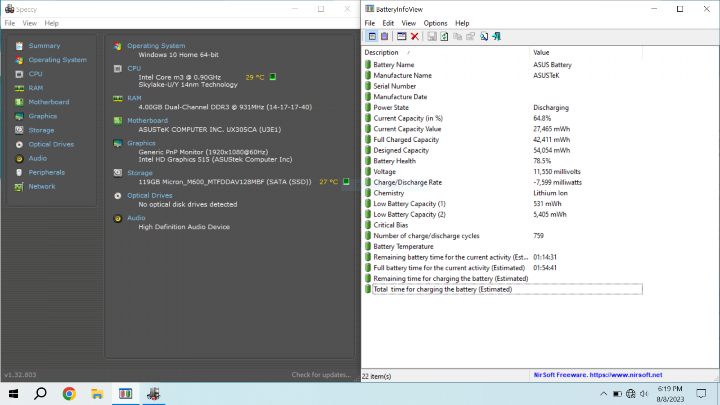
Task: Select Optical Drives in Speccy sidebar
Action: (x=51, y=144)
